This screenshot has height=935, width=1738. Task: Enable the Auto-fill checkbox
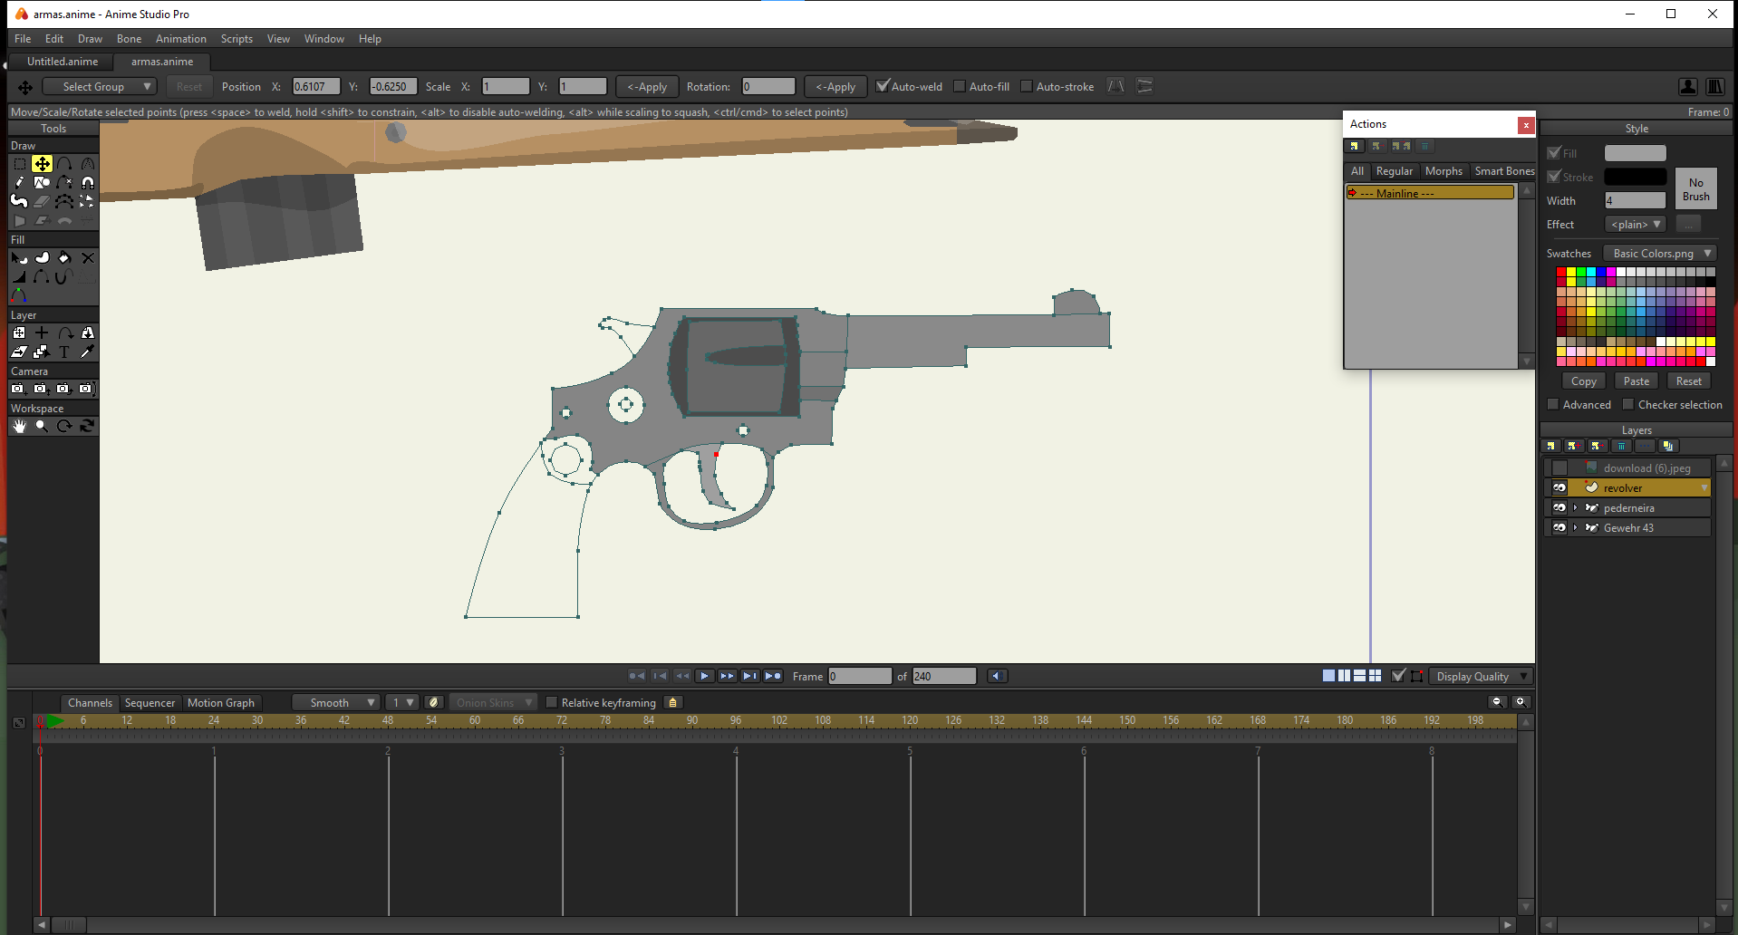960,86
